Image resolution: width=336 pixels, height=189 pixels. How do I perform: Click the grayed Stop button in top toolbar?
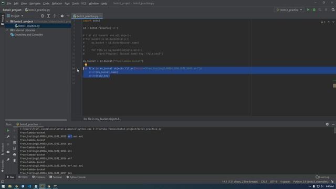coord(326,10)
